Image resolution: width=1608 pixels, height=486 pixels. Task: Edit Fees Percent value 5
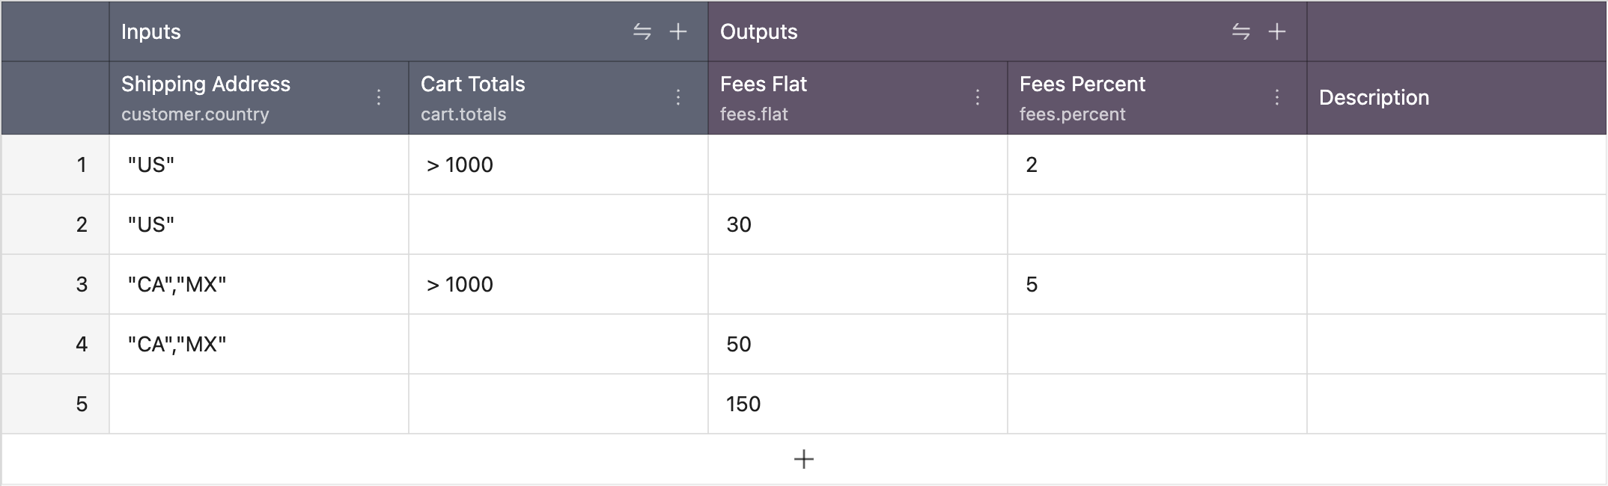tap(1157, 284)
